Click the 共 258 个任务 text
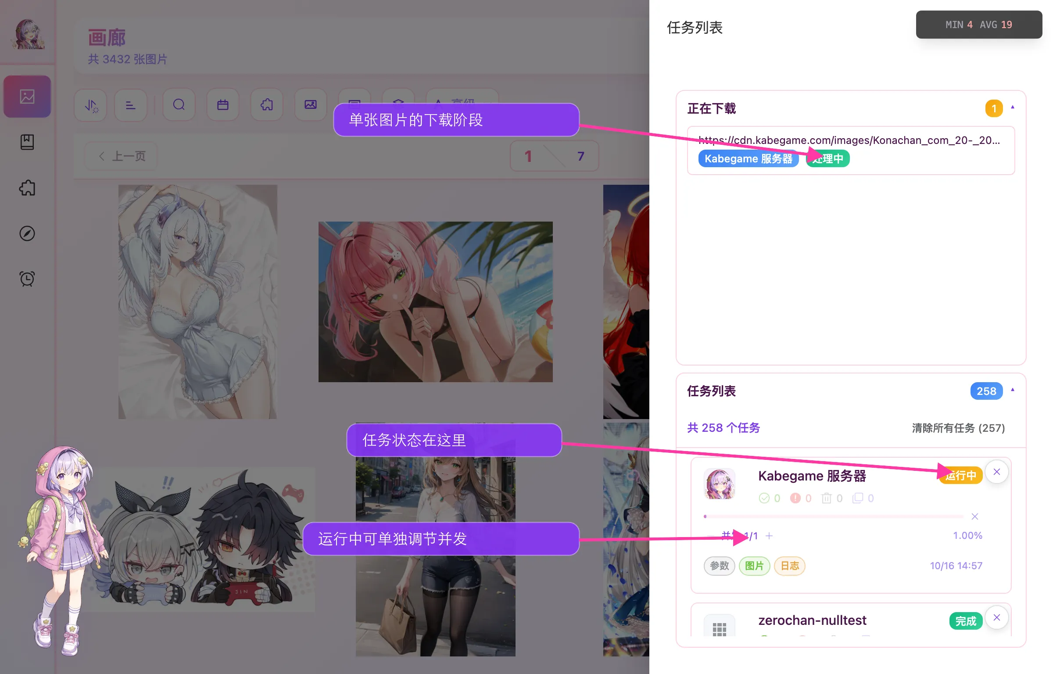Viewport: 1053px width, 674px height. (x=724, y=428)
